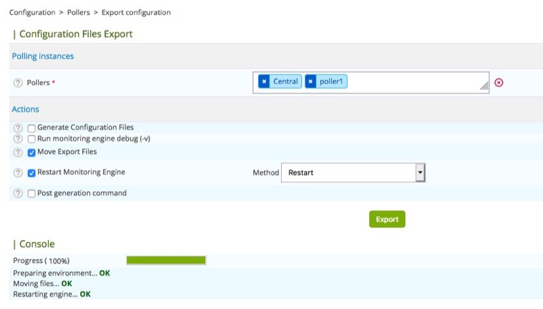Click help icon beside Run monitoring engine debug
Screen dimensions: 543x309
[18, 138]
